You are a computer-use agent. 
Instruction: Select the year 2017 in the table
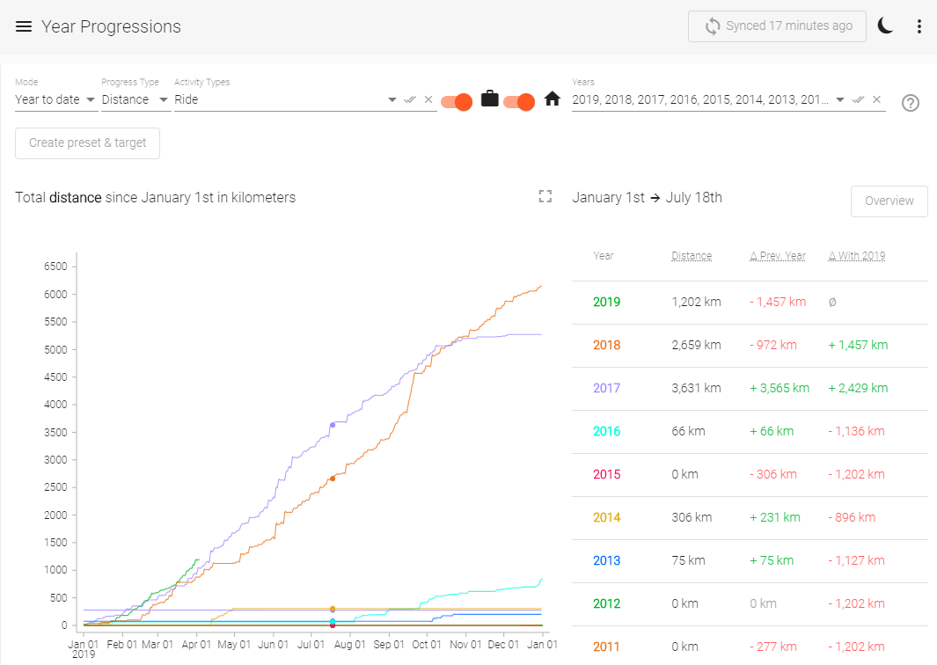click(605, 388)
